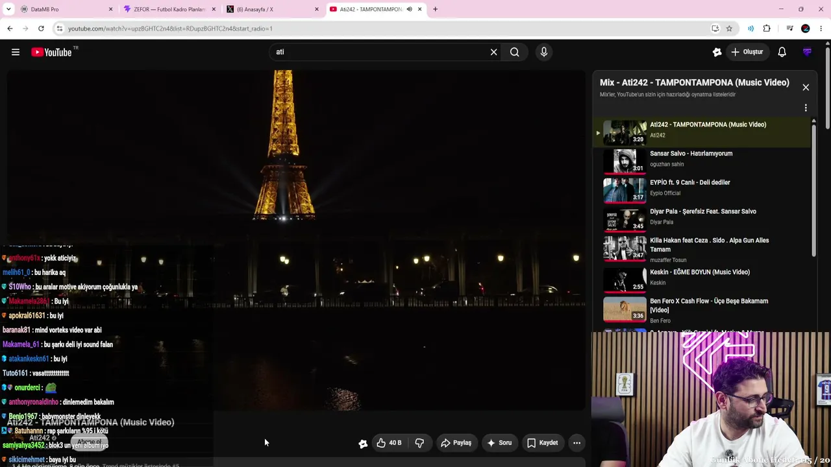The width and height of the screenshot is (831, 467).
Task: Close the ZEFOR tab
Action: pyautogui.click(x=214, y=9)
